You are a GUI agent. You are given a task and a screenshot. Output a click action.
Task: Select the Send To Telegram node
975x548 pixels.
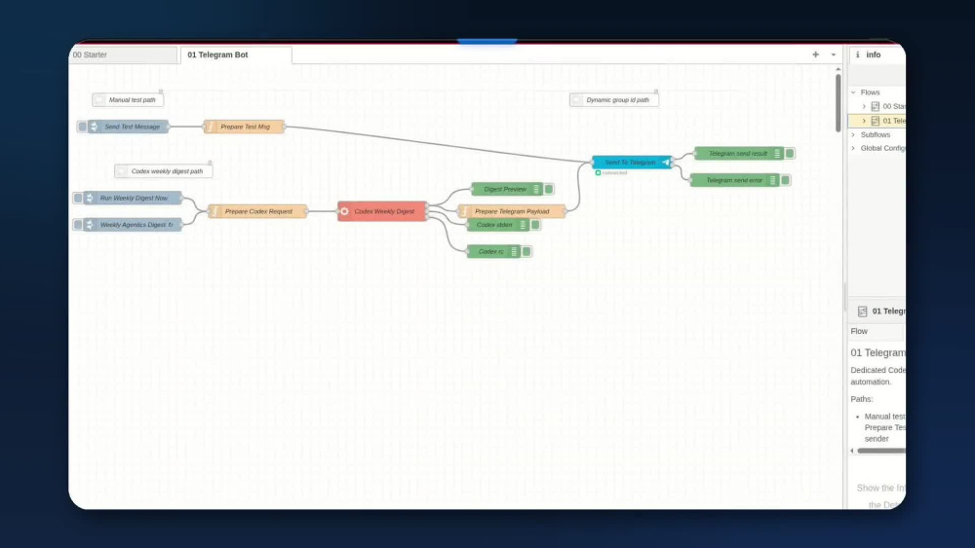click(633, 163)
